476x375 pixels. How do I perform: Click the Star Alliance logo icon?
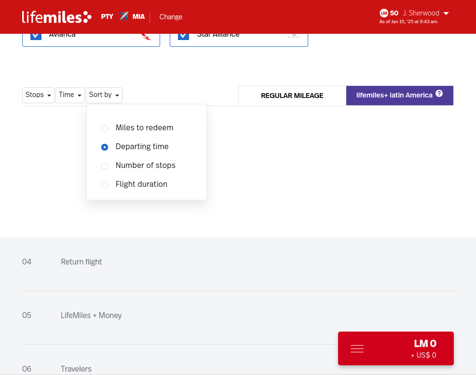(294, 36)
